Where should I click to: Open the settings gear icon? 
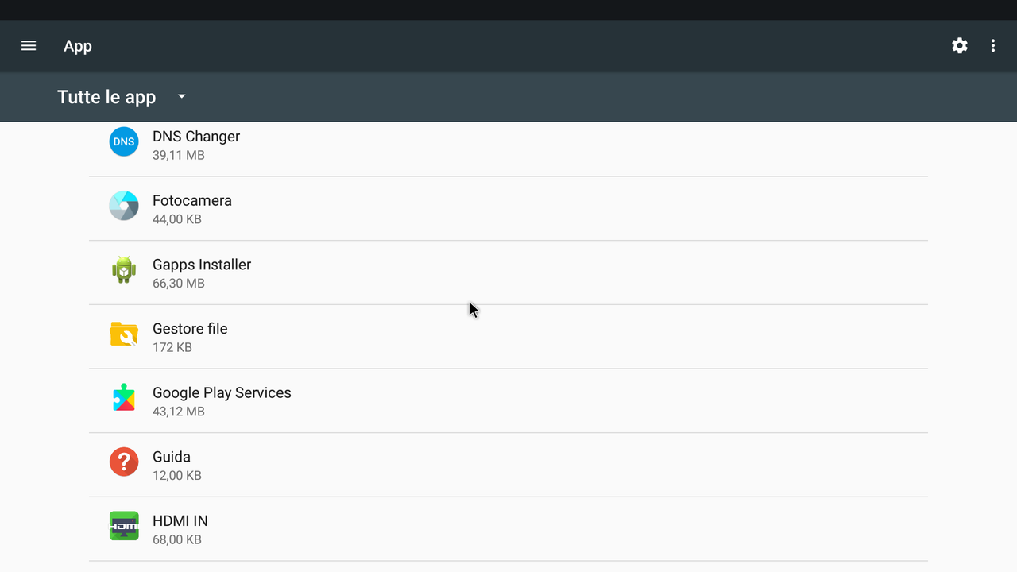click(960, 46)
